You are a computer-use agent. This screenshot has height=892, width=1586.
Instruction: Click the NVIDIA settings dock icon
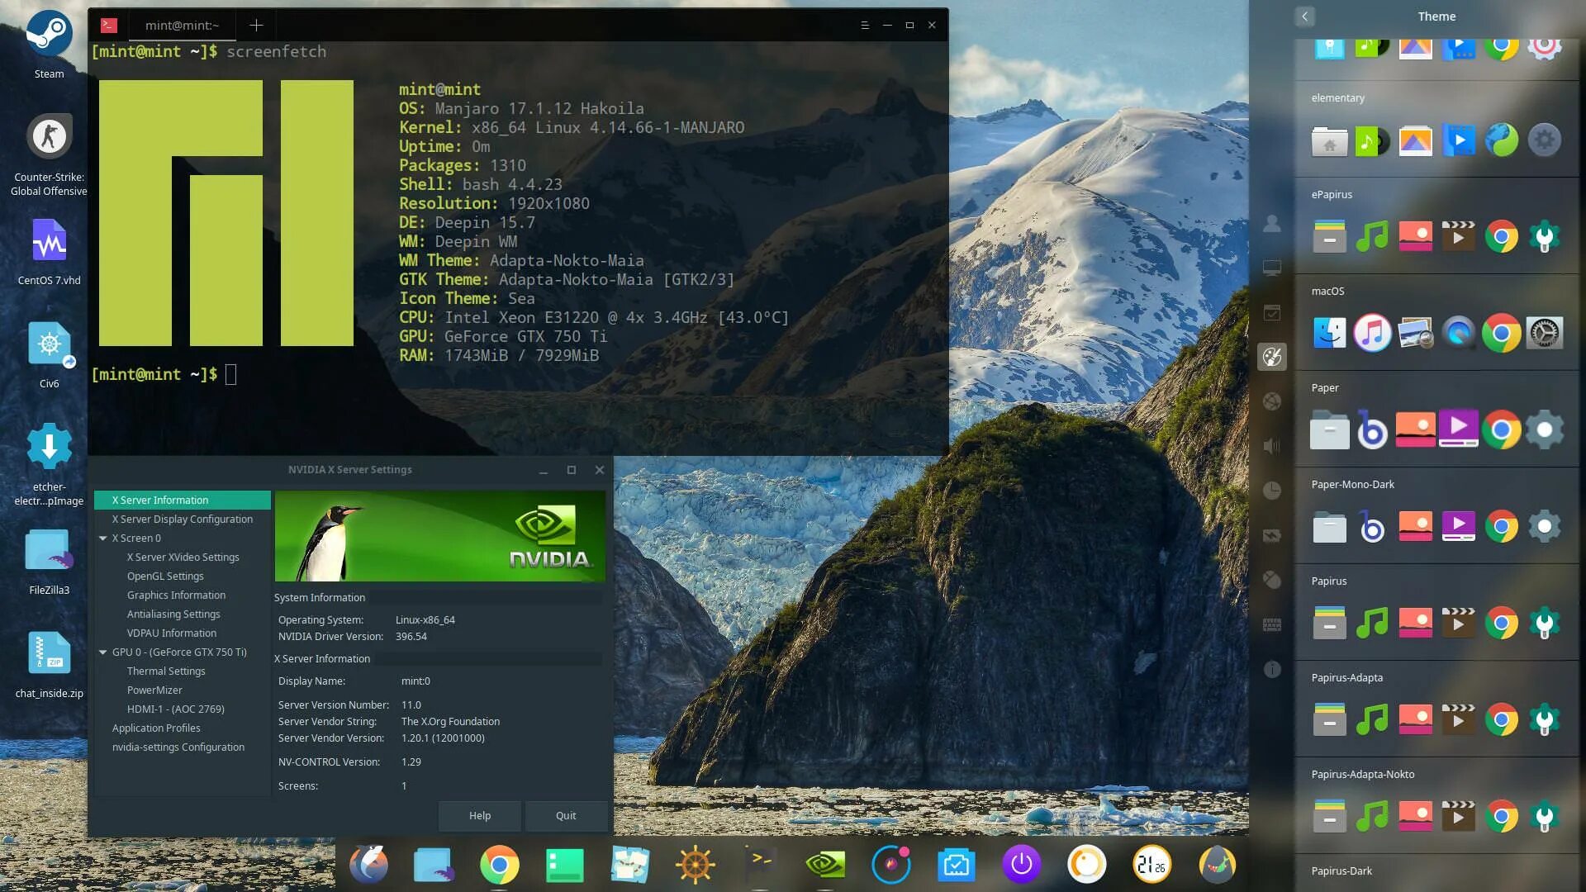(825, 865)
